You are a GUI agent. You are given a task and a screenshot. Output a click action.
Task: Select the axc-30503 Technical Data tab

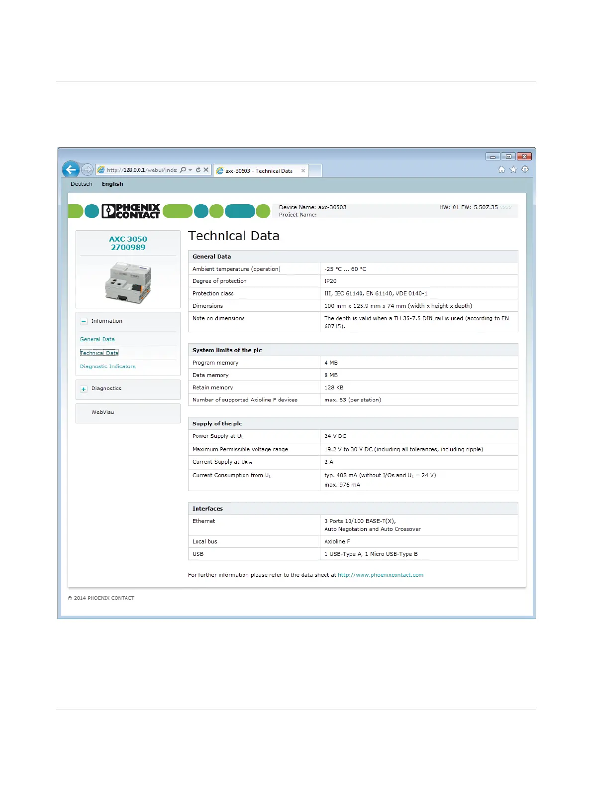point(260,171)
